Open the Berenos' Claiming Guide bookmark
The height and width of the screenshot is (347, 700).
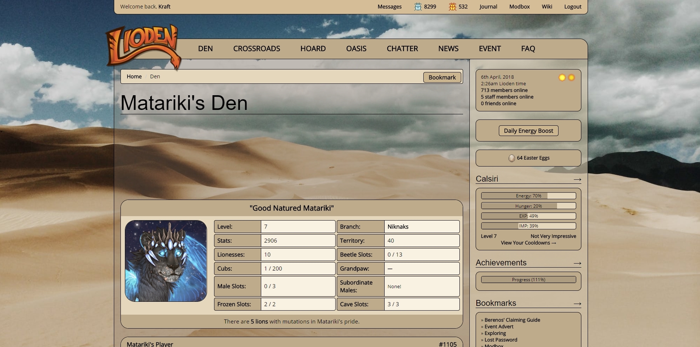click(511, 320)
